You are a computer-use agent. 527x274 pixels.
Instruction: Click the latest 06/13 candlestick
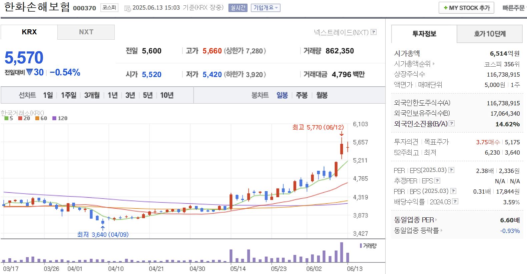[x=348, y=147]
